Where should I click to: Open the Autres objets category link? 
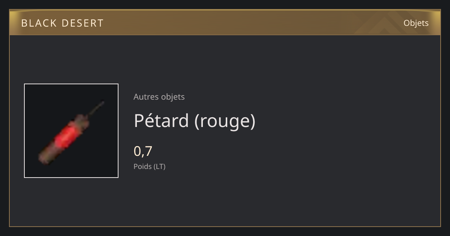[x=159, y=97]
